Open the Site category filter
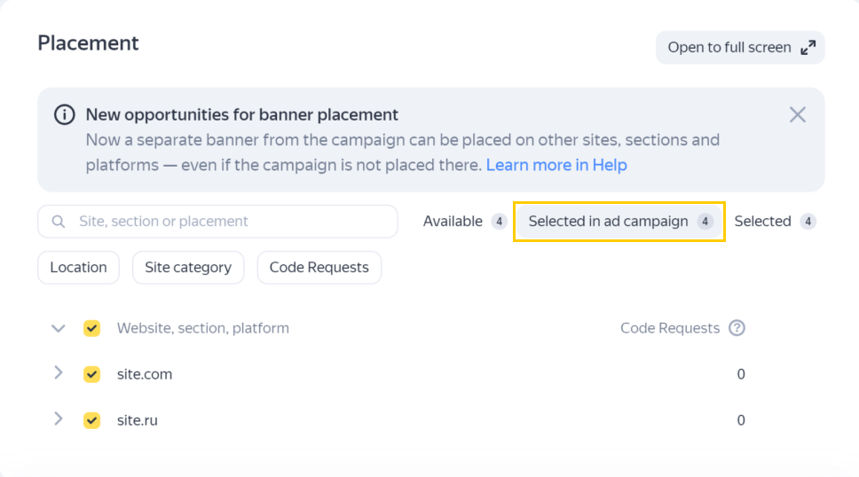Viewport: 859px width, 477px height. 188,268
